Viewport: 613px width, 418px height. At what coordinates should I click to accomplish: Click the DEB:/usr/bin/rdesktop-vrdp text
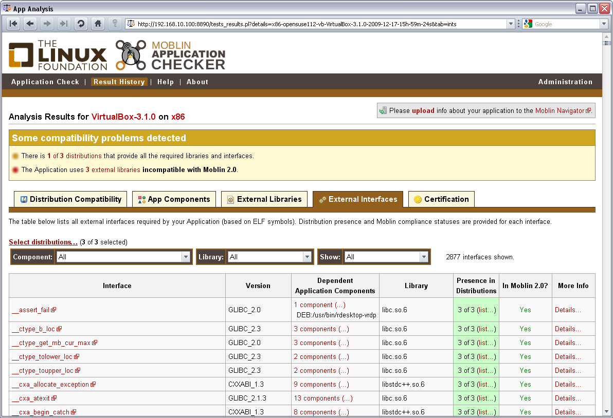[336, 315]
